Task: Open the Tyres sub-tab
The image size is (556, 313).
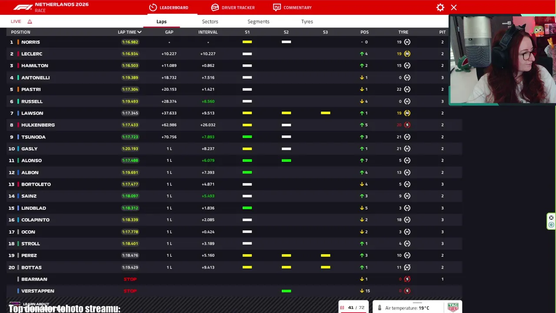Action: click(307, 21)
